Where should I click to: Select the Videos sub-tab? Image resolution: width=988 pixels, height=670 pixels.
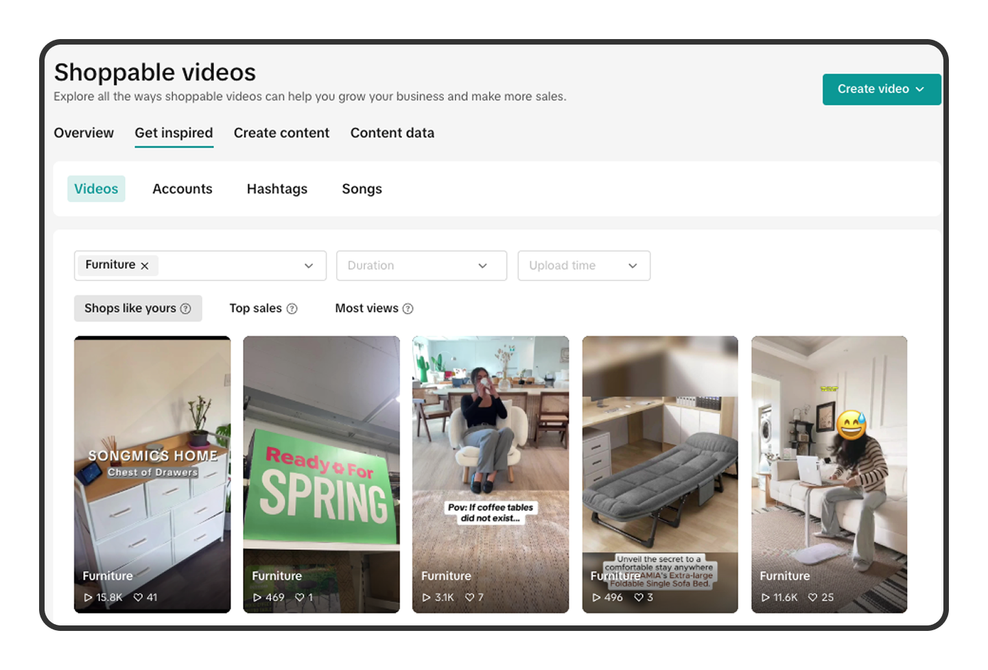click(96, 189)
